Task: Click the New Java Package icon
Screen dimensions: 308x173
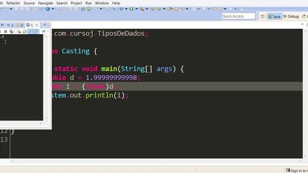Action: click(153, 9)
